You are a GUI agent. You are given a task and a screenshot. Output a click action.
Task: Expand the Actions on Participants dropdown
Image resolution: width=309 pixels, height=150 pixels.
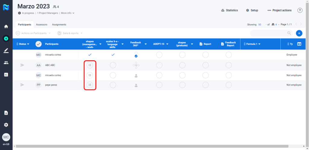(33, 33)
